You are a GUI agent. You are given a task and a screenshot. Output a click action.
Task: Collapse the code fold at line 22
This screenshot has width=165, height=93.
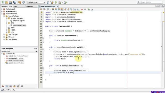43,49
